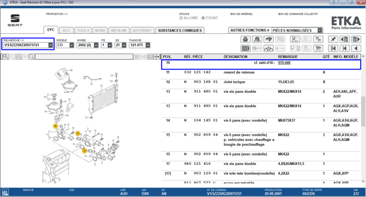Switch to the EPC tab
The width and height of the screenshot is (366, 197).
(51, 30)
